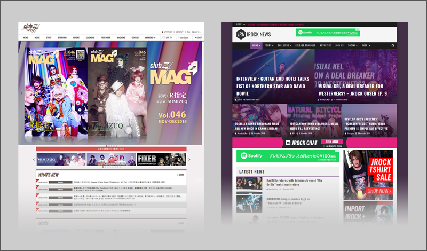Open RagDollz Die Or Die news headline
The image size is (427, 251).
pos(295,182)
